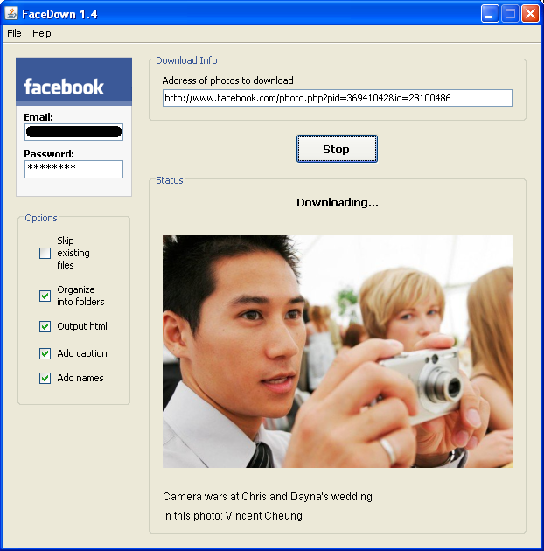Click the maximize window button
The height and width of the screenshot is (551, 544).
(x=510, y=14)
